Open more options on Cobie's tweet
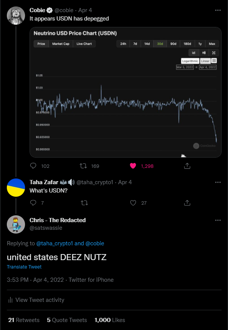 pyautogui.click(x=218, y=10)
